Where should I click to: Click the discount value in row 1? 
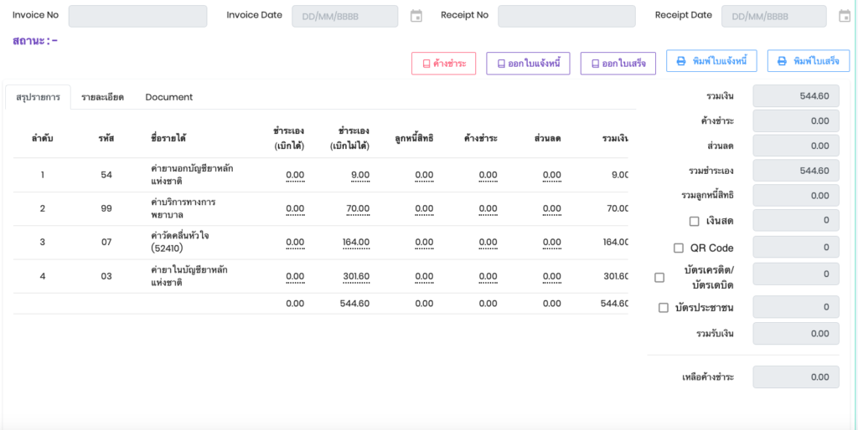pyautogui.click(x=551, y=175)
